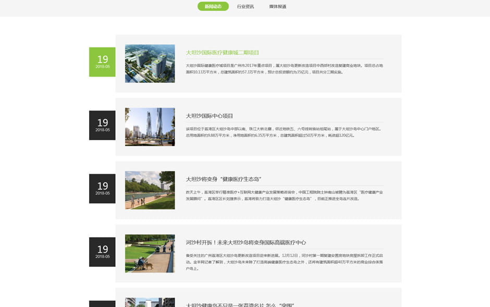
Task: Open riverside thumbnail for 健康医疗生态岛 article
Action: (150, 190)
